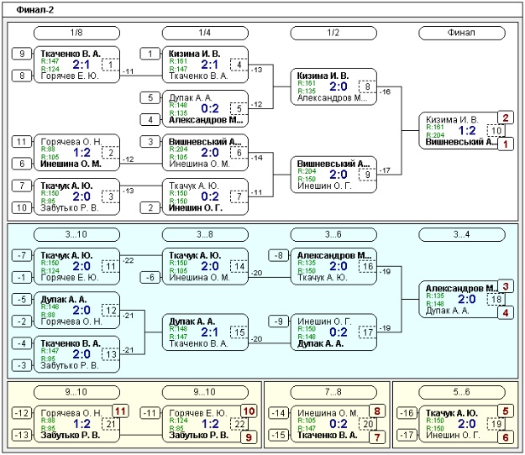Click score 2:1 in match 15

coord(210,332)
